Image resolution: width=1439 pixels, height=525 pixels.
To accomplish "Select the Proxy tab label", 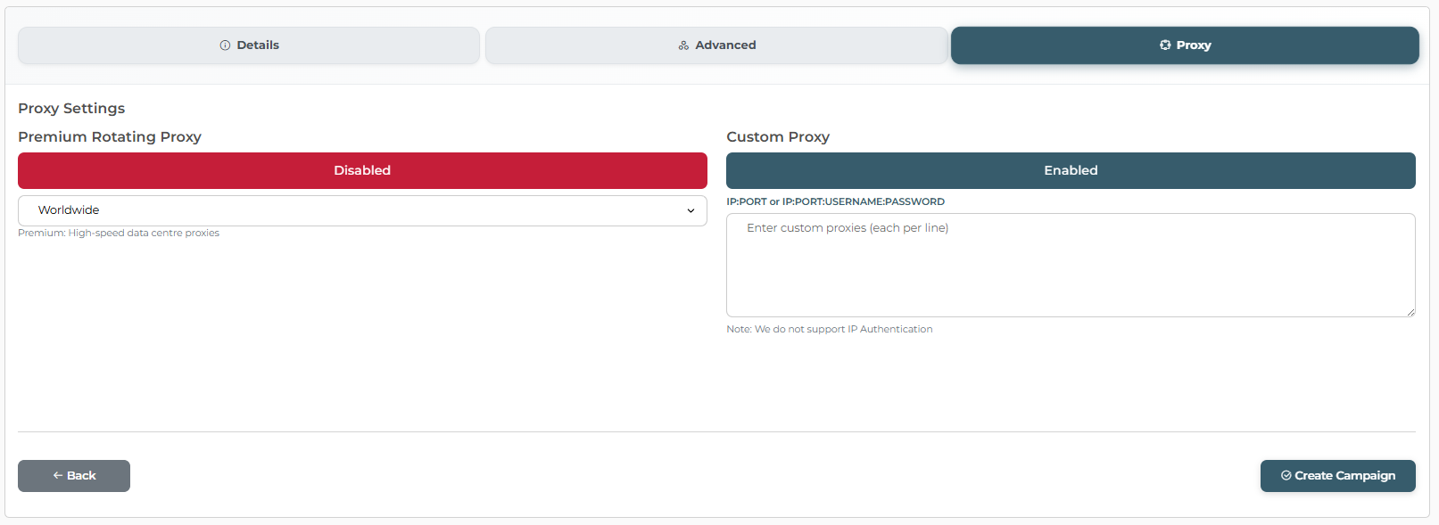I will [x=1193, y=45].
